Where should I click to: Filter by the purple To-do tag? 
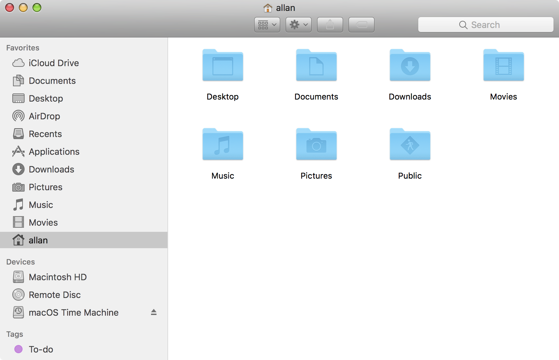tap(84, 349)
